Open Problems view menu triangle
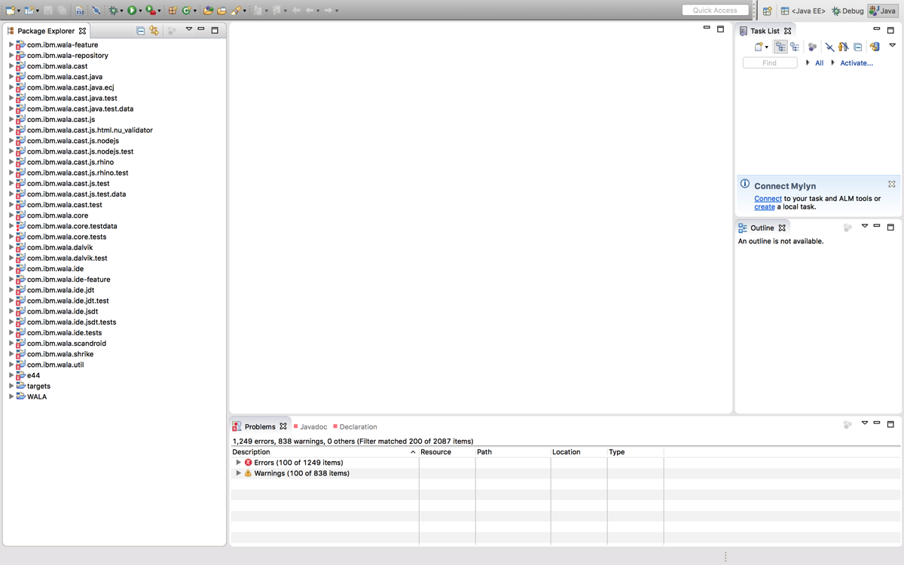The width and height of the screenshot is (904, 565). [865, 423]
